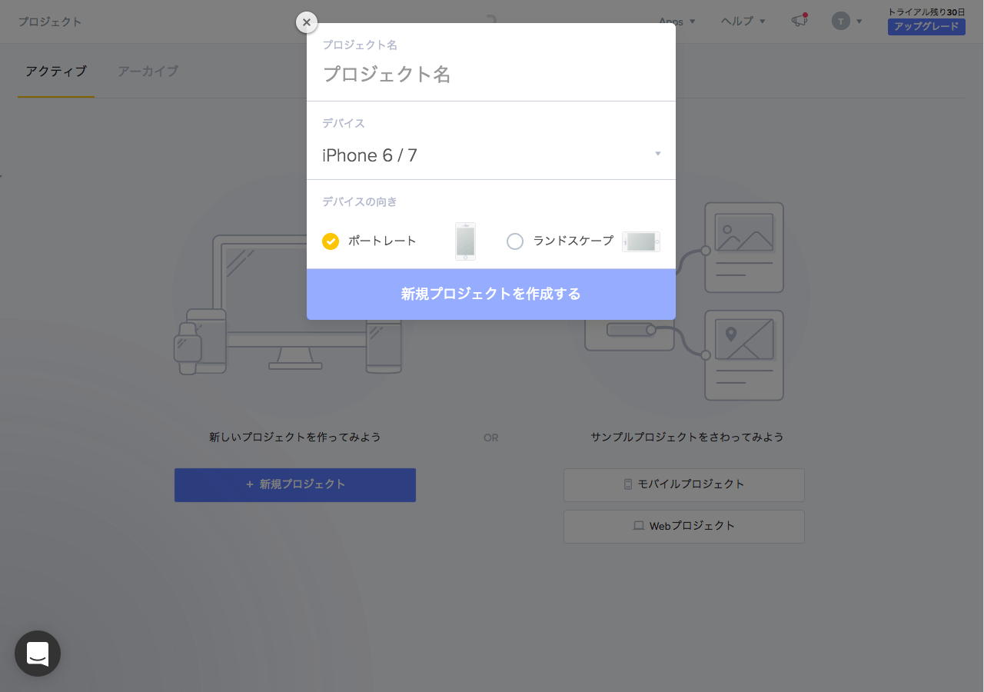
Task: Click the landscape iPhone preview icon
Action: (640, 241)
